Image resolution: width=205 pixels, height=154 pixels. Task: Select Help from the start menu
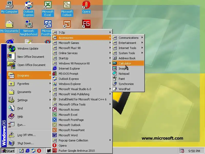point(29,117)
